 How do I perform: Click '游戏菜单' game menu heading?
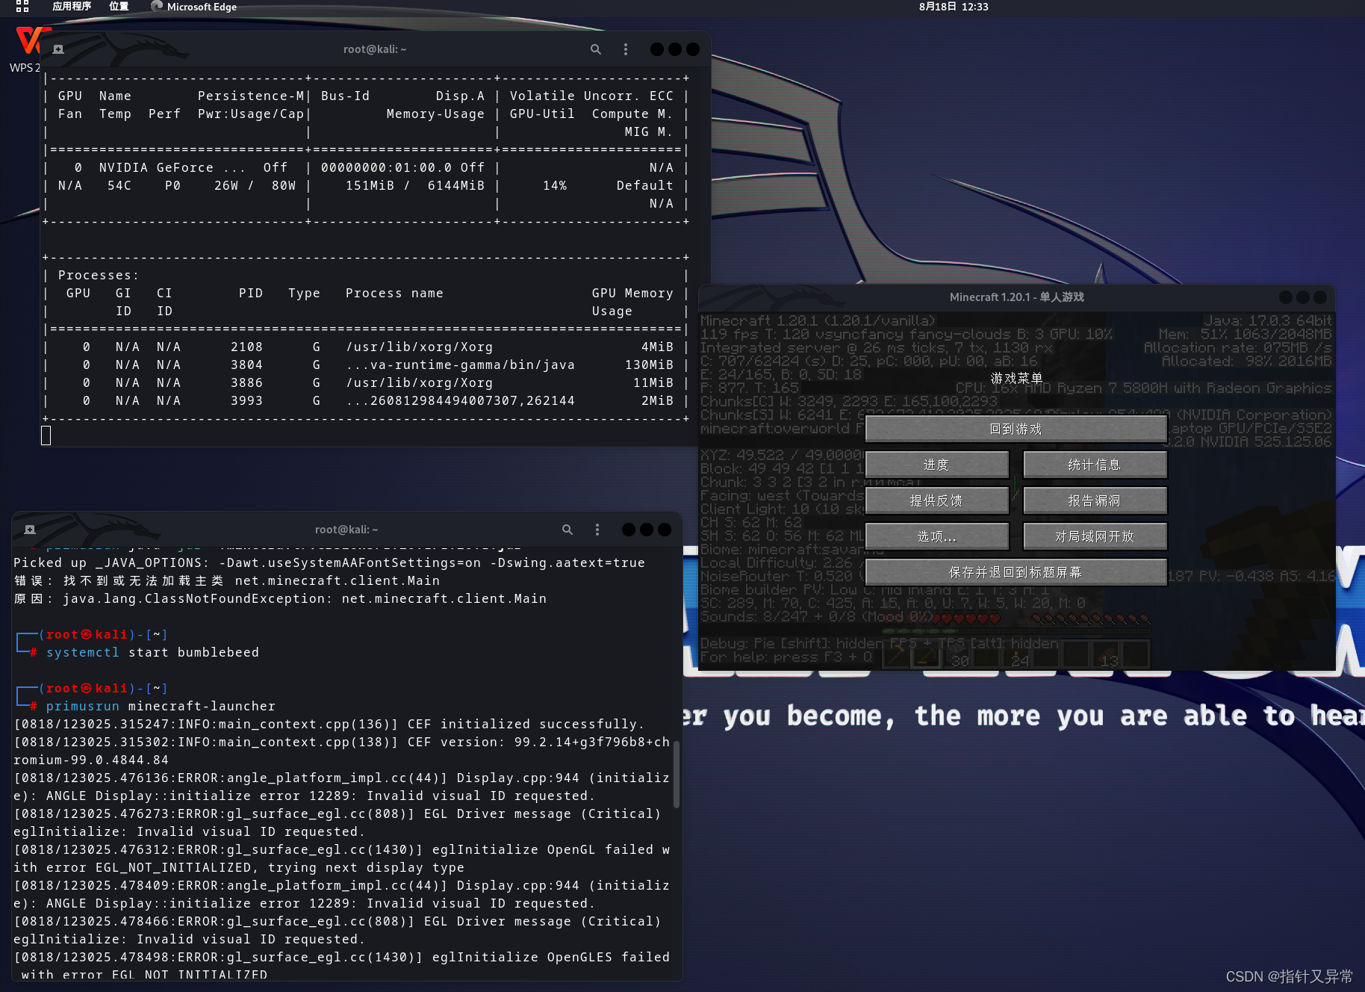tap(1016, 378)
